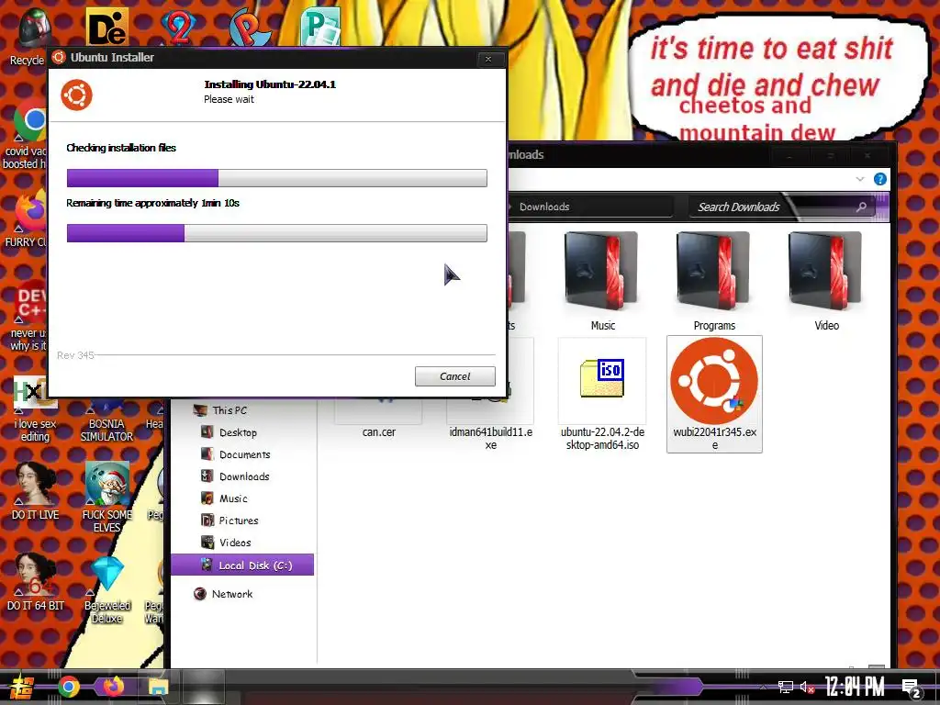Cancel the Ubuntu installation
This screenshot has height=705, width=940.
tap(455, 375)
